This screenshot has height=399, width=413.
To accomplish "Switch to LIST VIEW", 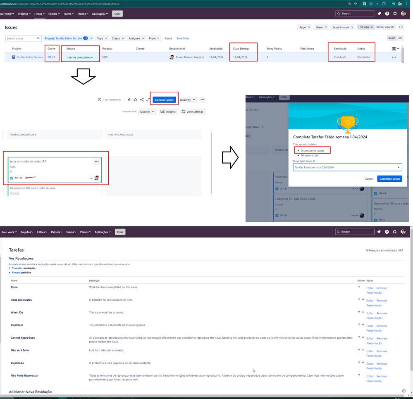I will (365, 27).
